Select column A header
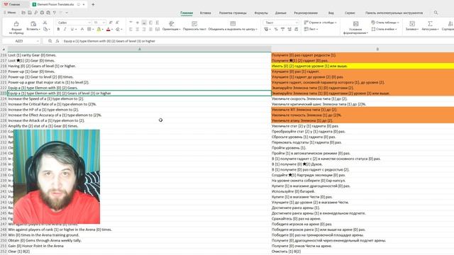 coord(140,50)
